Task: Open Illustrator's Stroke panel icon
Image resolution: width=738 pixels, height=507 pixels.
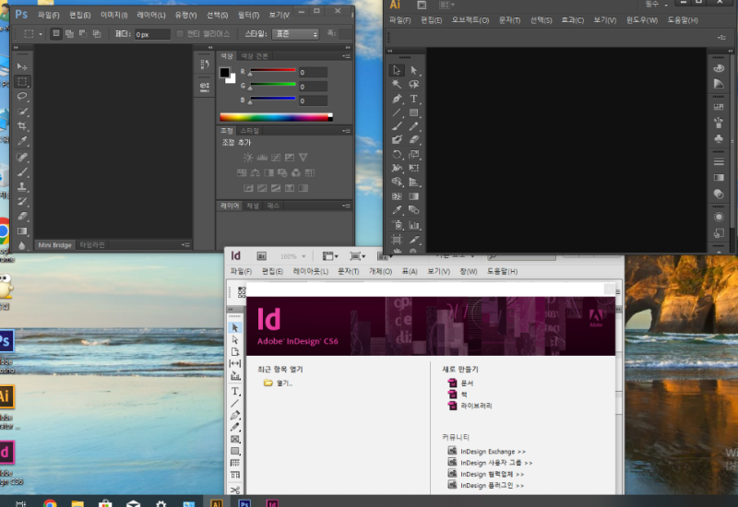Action: click(719, 162)
